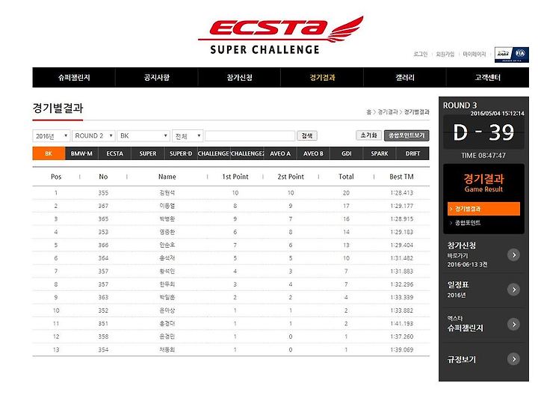Click best time 1:28.915

(x=401, y=219)
